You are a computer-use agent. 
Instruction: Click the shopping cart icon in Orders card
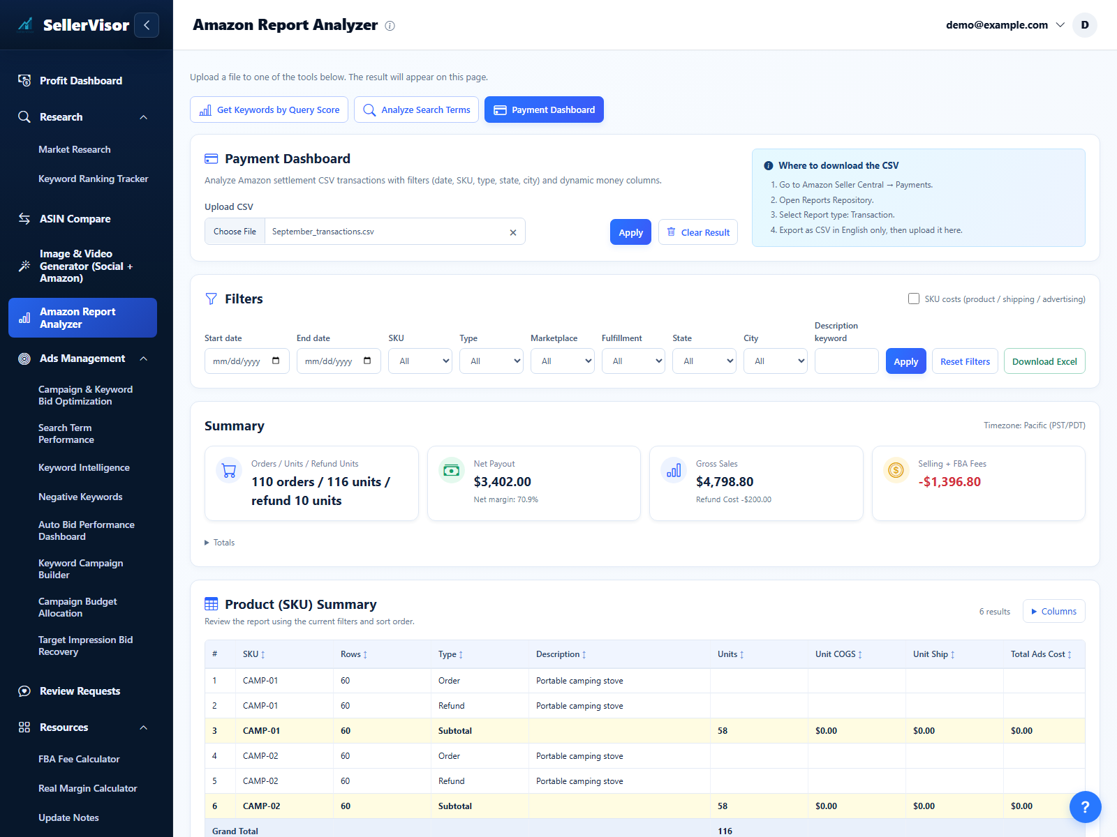pos(229,471)
